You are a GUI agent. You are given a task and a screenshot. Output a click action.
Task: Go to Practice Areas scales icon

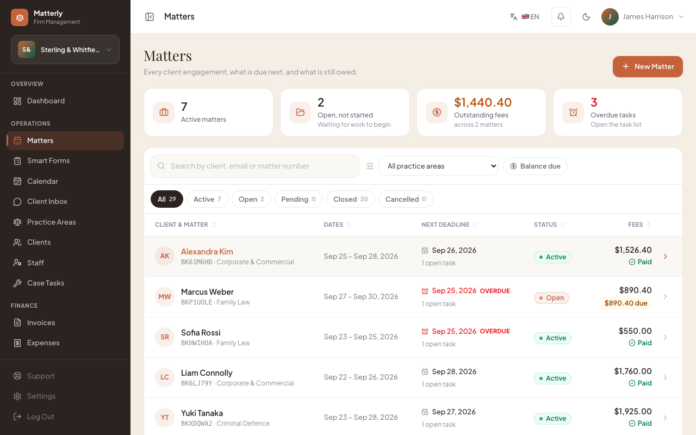tap(17, 222)
